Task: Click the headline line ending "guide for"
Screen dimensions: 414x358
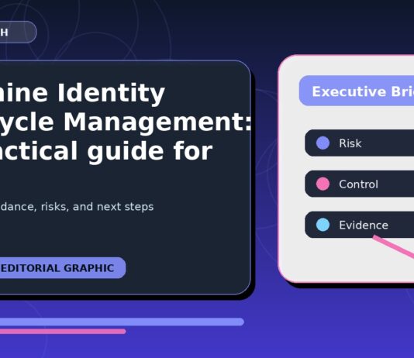Action: (106, 151)
